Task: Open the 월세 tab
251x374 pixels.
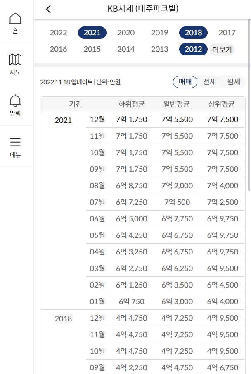Action: click(234, 82)
